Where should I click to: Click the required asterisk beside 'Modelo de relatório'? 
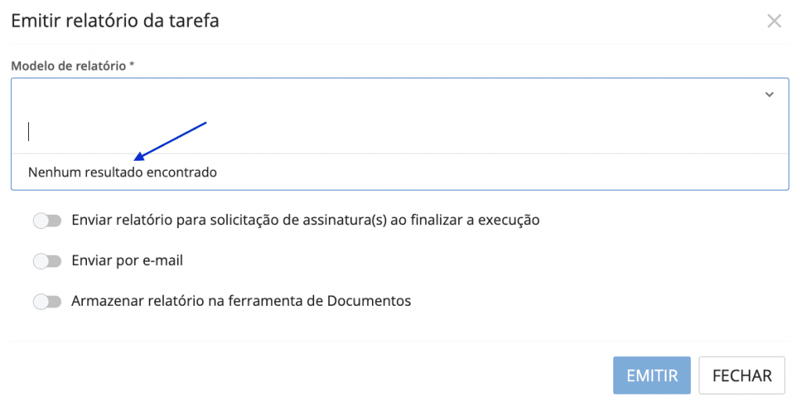click(132, 65)
